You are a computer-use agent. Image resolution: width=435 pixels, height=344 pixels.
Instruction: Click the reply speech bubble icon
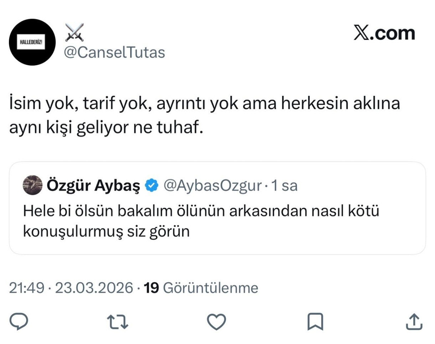[x=19, y=322]
